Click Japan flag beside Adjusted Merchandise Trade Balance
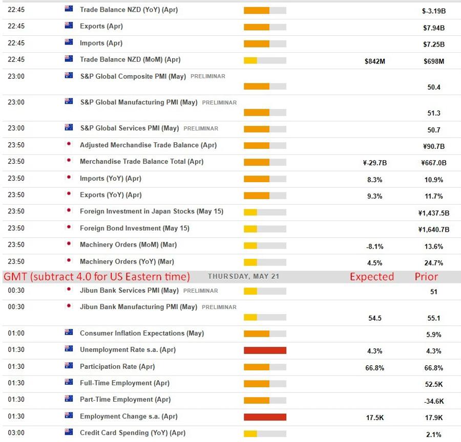Viewport: 461px width, 442px height. pos(69,144)
